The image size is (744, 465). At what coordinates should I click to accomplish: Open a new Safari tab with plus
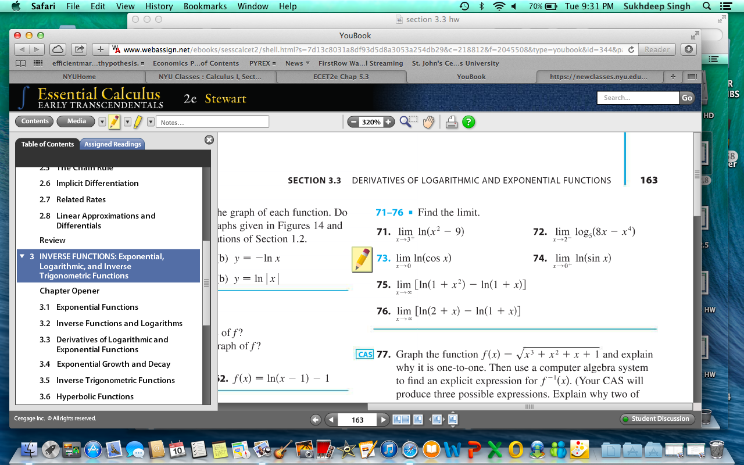click(x=673, y=77)
